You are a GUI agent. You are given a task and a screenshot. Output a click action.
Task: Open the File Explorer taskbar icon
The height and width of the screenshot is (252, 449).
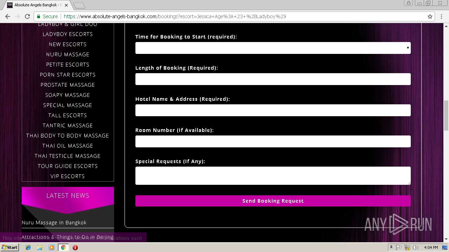click(x=40, y=247)
